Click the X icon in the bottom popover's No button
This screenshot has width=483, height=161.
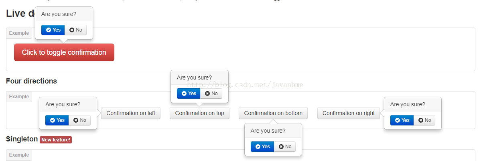pos(281,147)
